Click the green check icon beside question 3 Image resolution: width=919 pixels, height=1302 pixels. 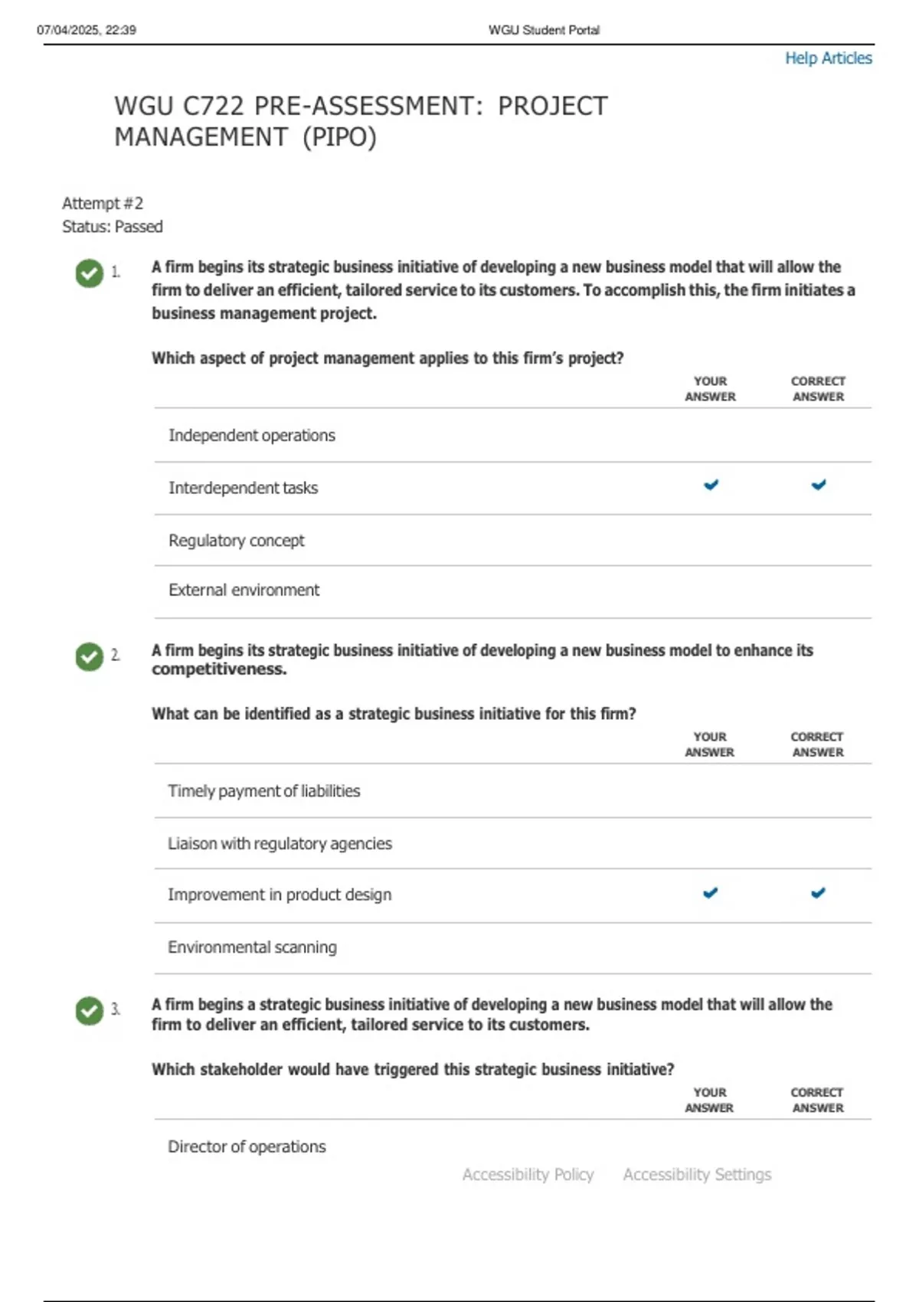pyautogui.click(x=90, y=1011)
